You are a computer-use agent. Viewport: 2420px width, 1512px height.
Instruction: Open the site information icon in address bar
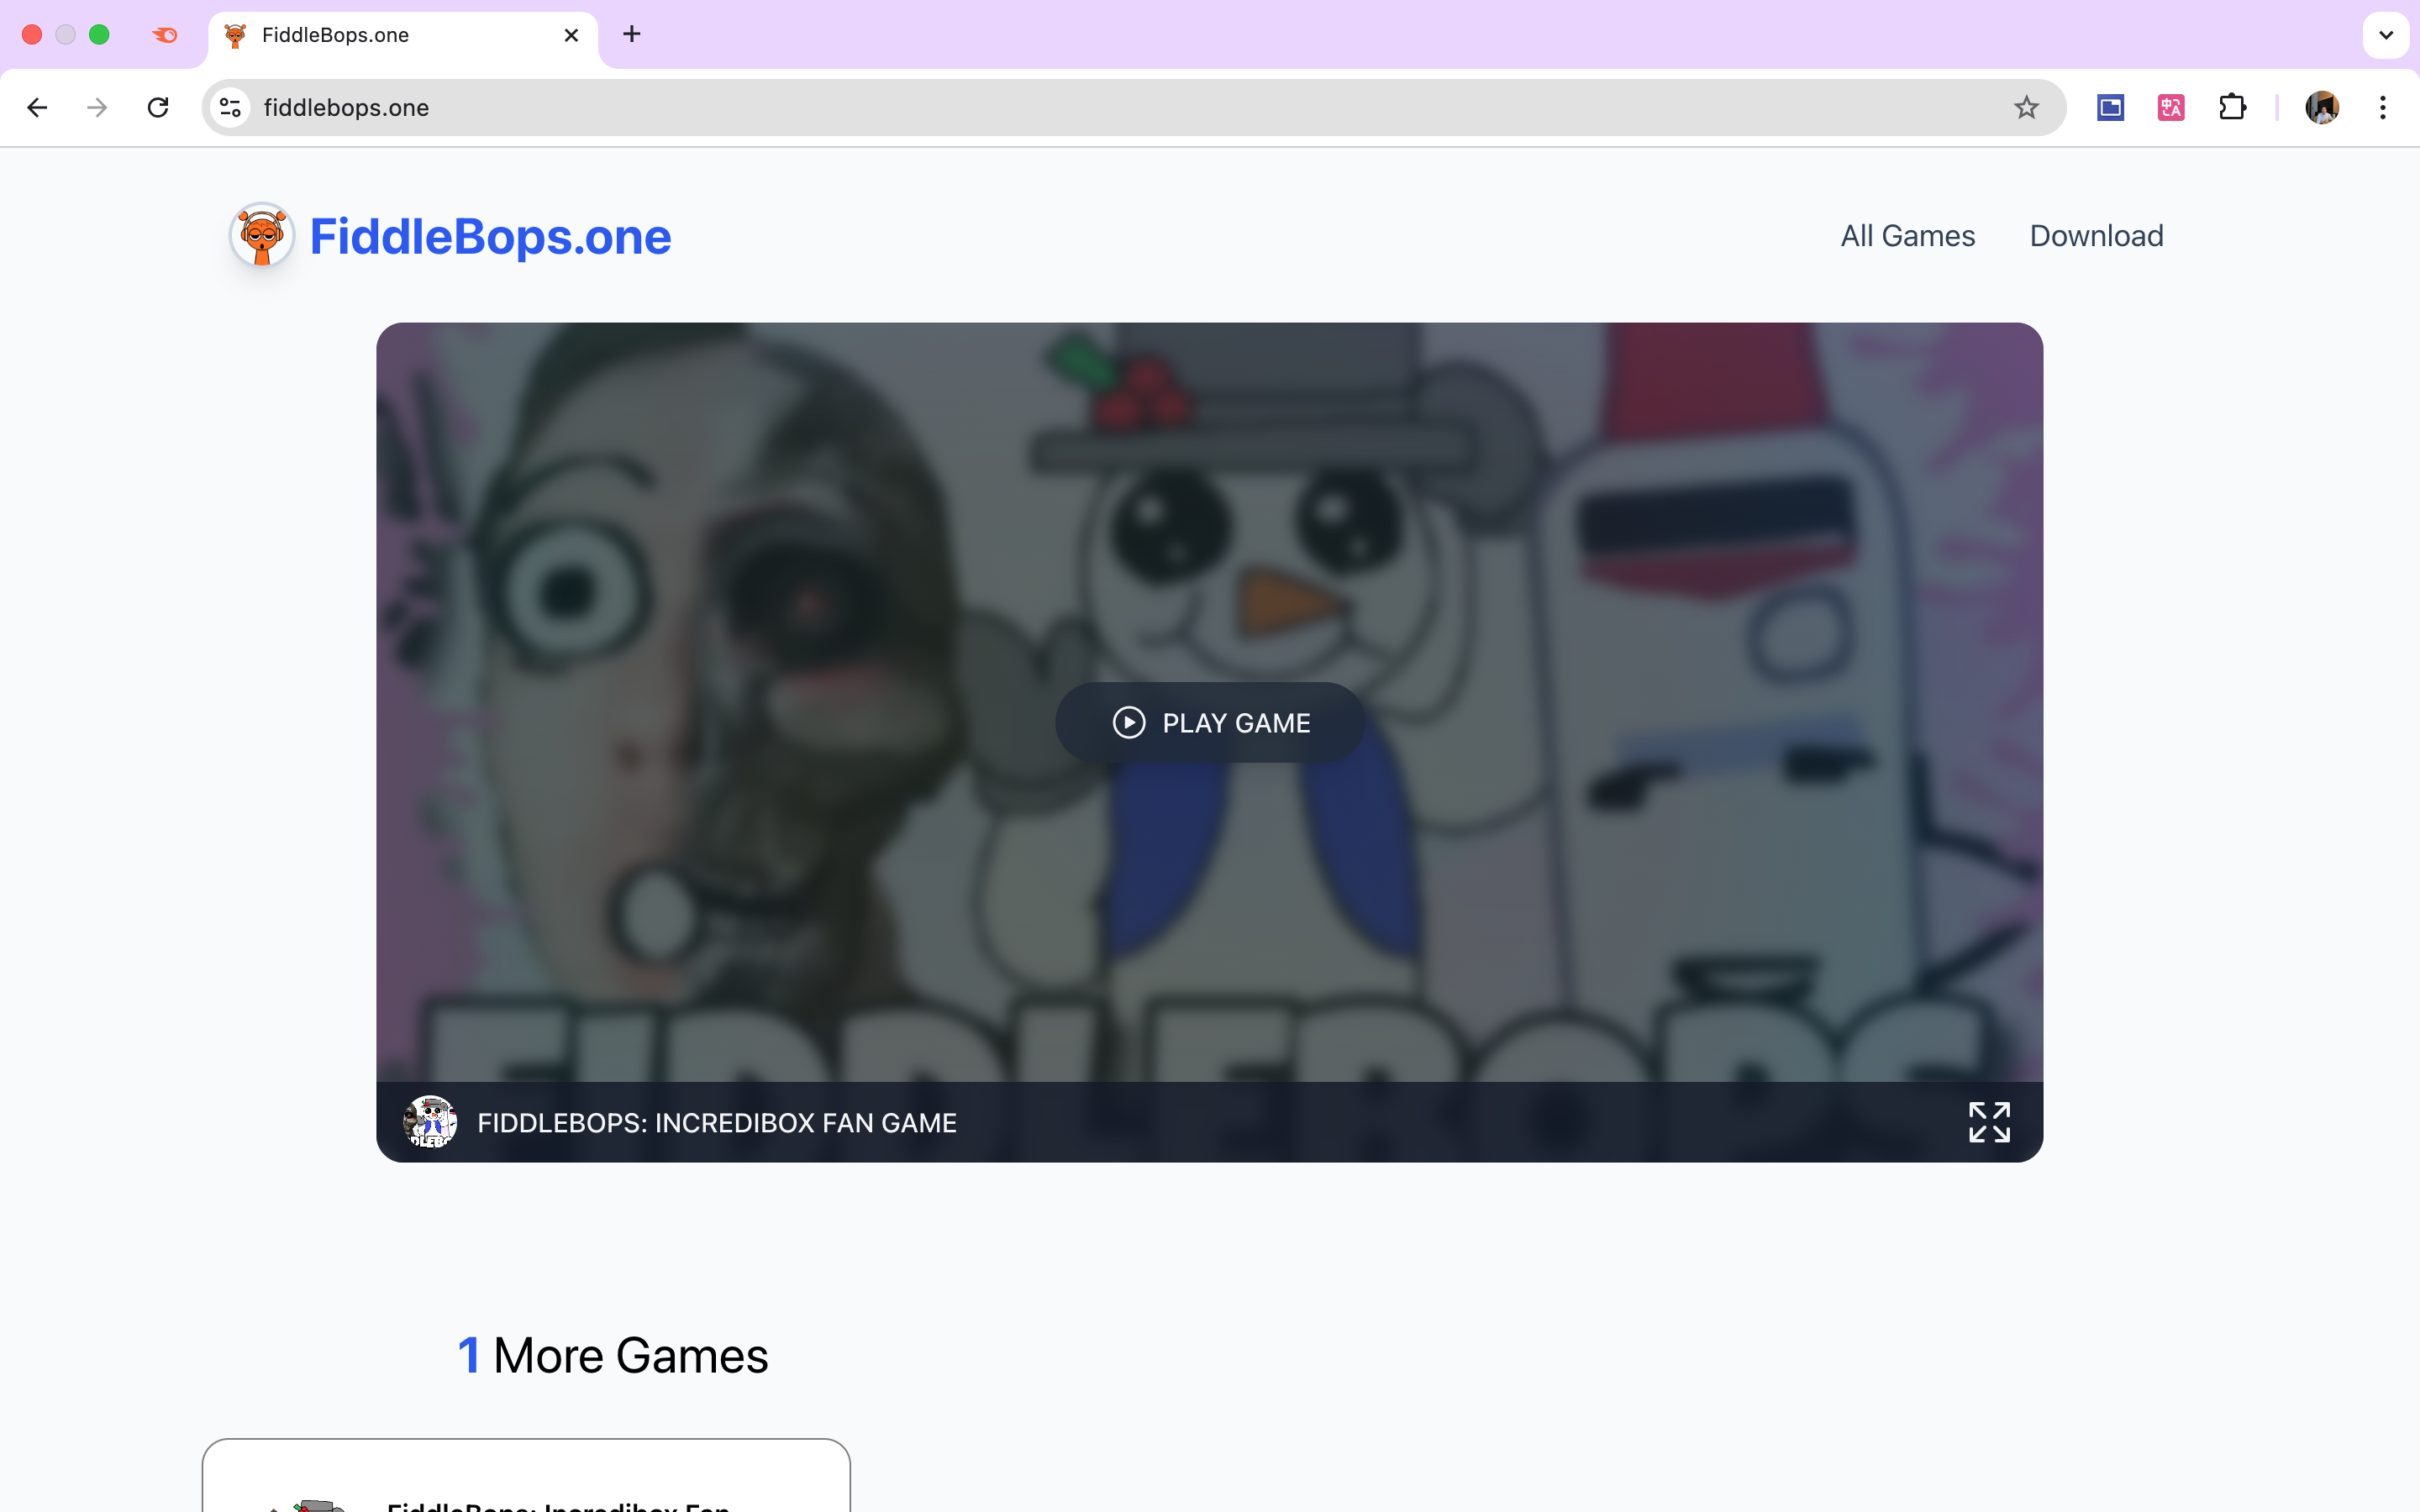(231, 108)
